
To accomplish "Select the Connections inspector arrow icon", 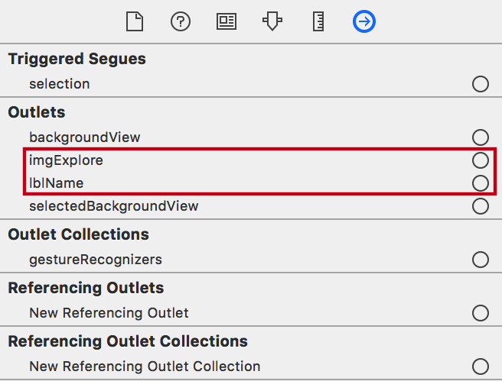I will (364, 21).
